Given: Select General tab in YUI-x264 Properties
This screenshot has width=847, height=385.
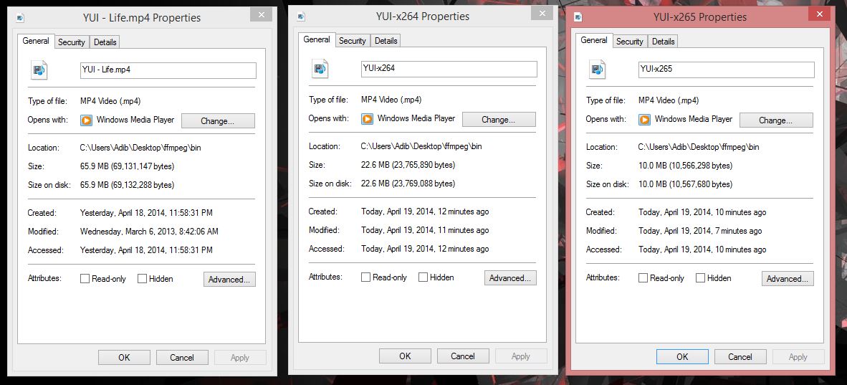Looking at the screenshot, I should (x=317, y=39).
